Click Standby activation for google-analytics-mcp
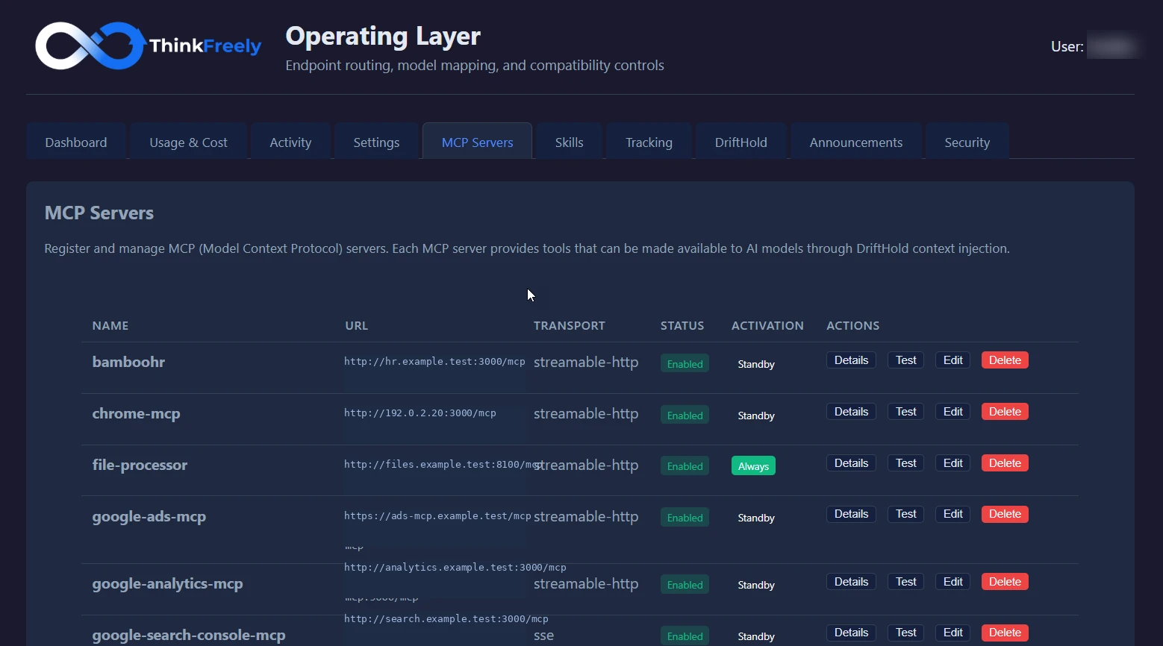The height and width of the screenshot is (646, 1163). click(756, 585)
